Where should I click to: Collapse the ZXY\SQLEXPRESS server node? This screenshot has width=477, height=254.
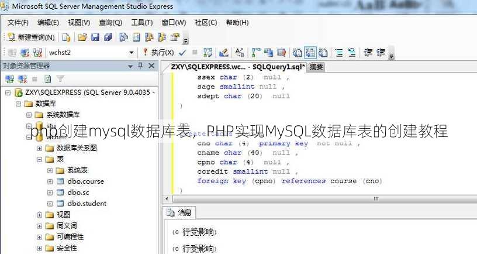[8, 92]
